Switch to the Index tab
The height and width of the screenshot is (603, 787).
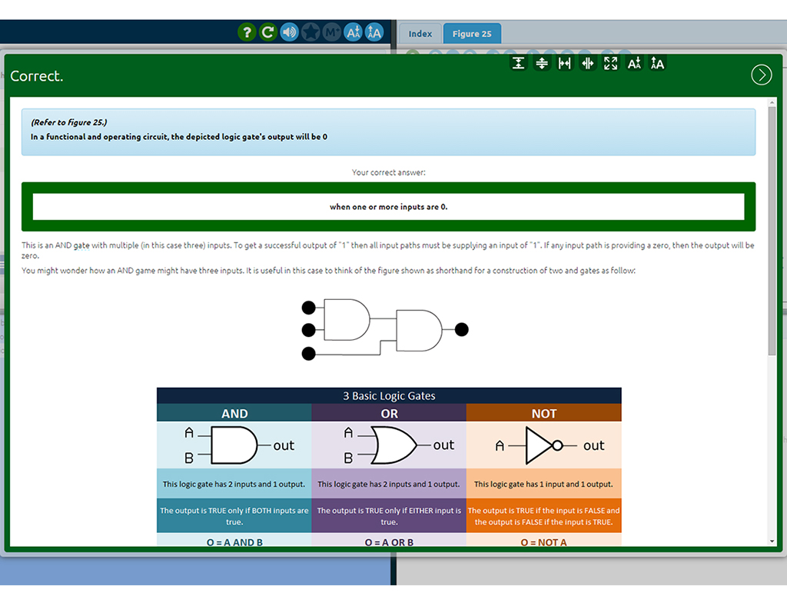pyautogui.click(x=420, y=34)
